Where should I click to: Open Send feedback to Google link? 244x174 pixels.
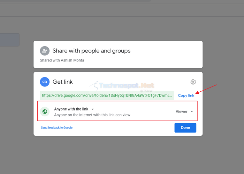click(56, 127)
